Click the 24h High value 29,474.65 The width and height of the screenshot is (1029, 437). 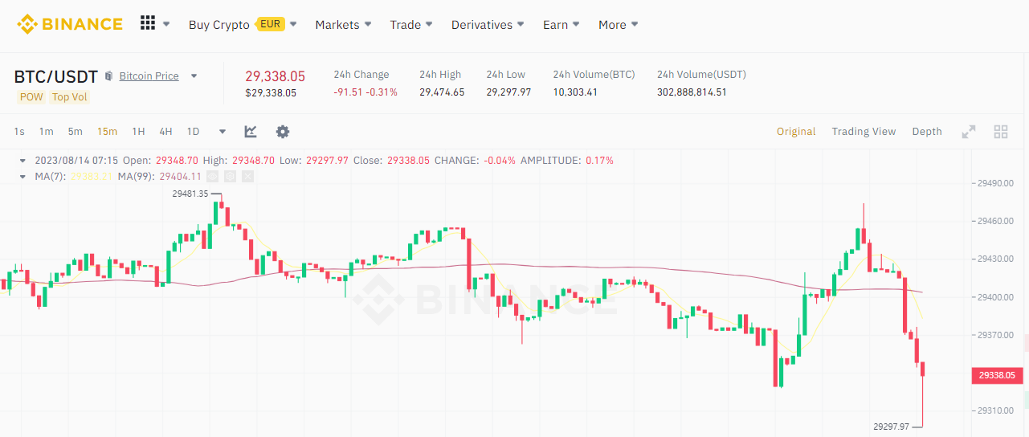[x=442, y=92]
